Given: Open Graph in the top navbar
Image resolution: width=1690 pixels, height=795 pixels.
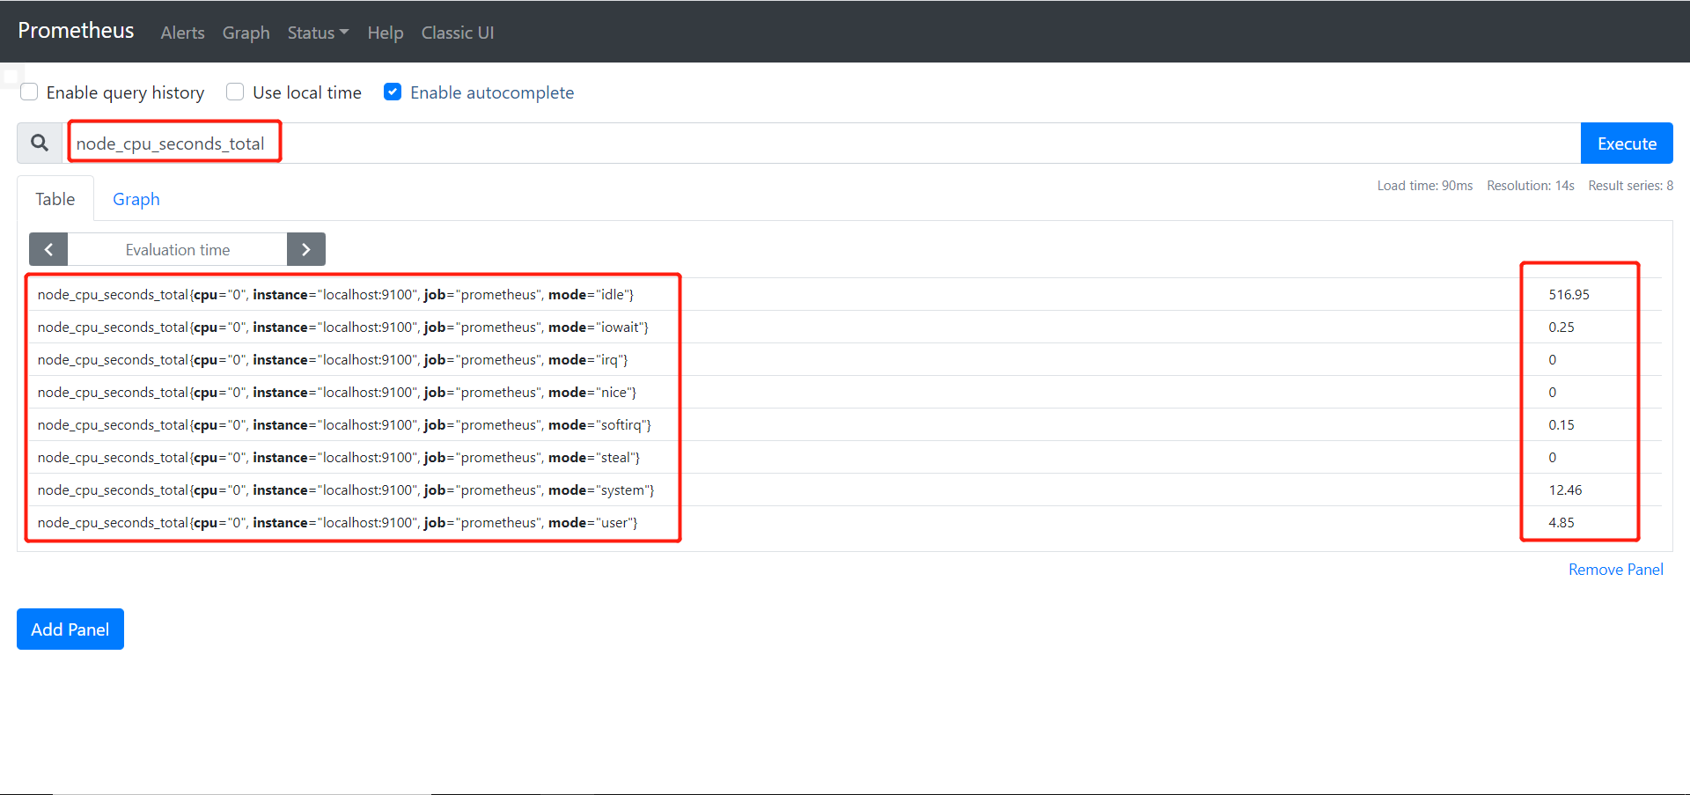Looking at the screenshot, I should tap(246, 33).
